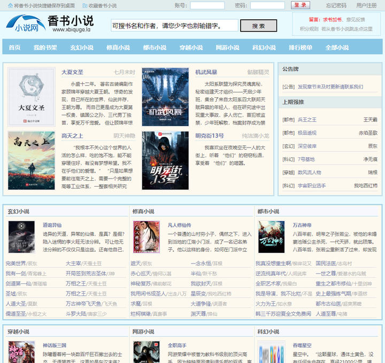Screen dimensions: 385x363
Task: Open 烂柯棋缘 in 修真小说 list
Action: pyautogui.click(x=141, y=314)
